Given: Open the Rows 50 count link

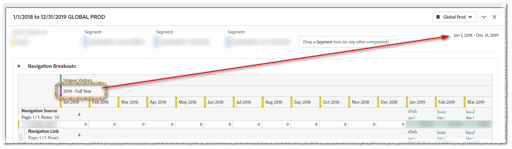Looking at the screenshot, I should point(57,117).
